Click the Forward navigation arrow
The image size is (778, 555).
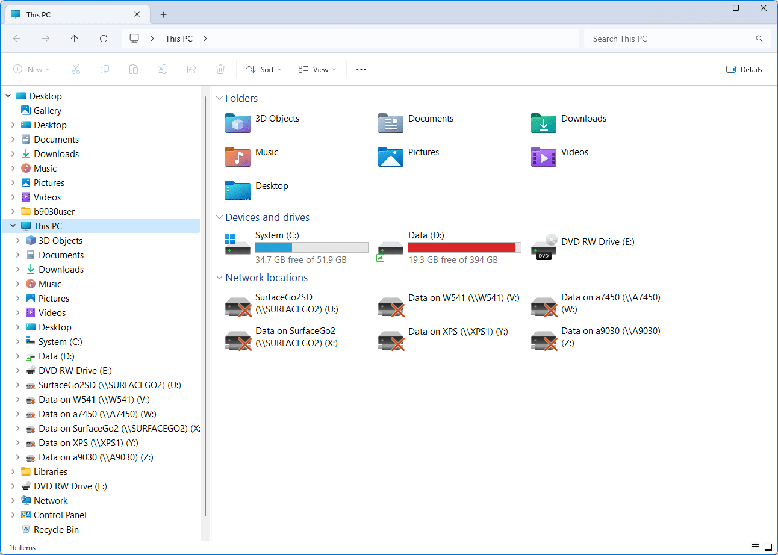coord(46,39)
